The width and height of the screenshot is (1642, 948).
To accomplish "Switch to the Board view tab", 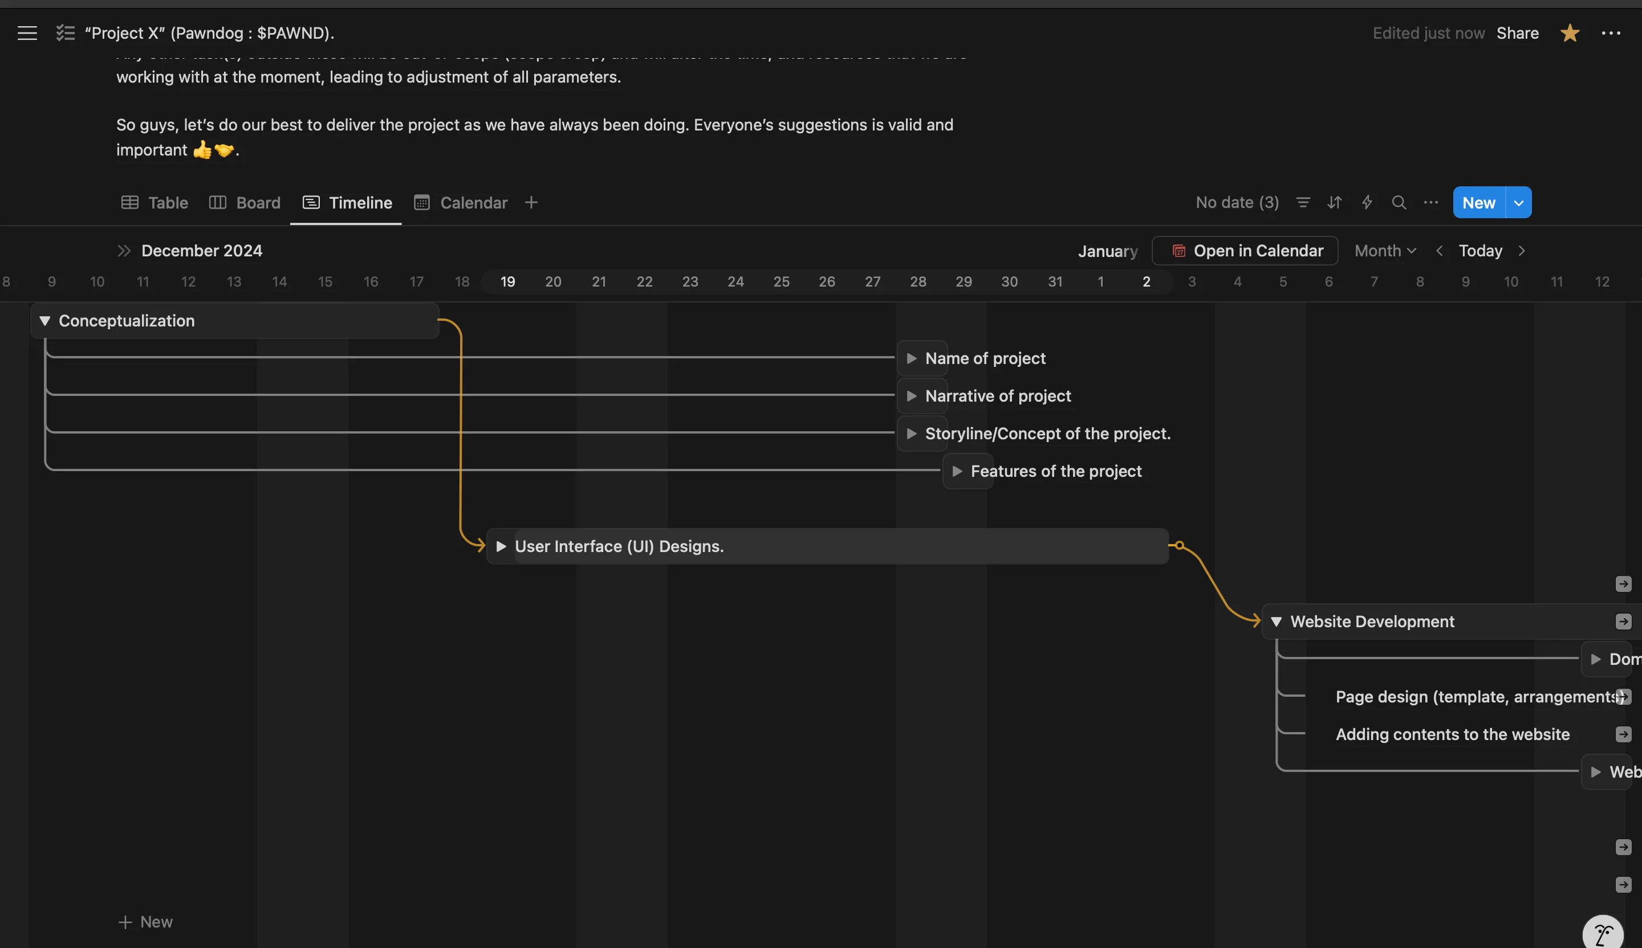I will coord(245,202).
